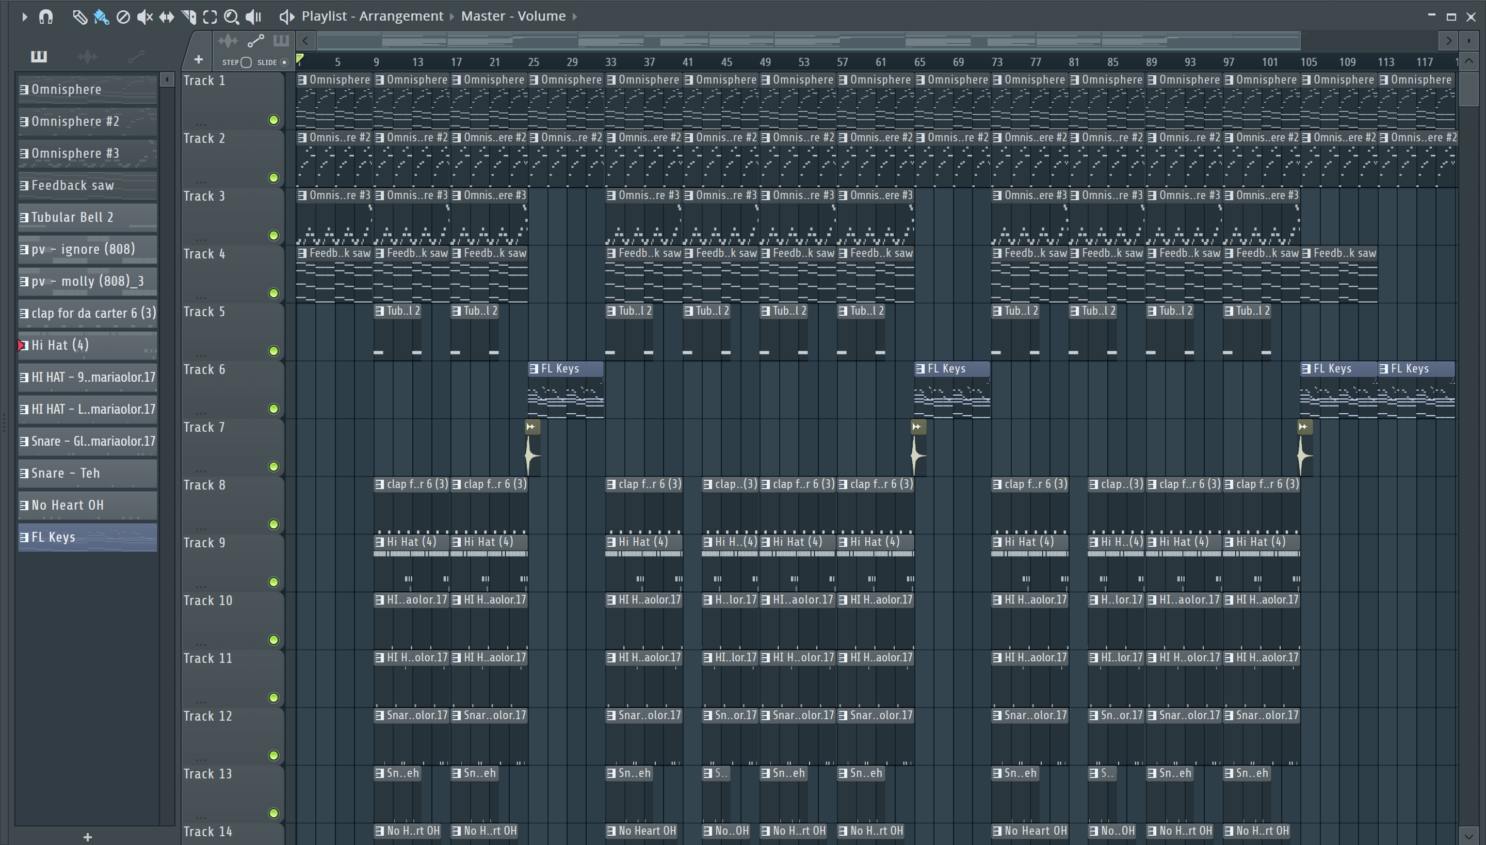Open the FL Keys clip menu at bar 25
Screen dimensions: 1486x845
[534, 368]
